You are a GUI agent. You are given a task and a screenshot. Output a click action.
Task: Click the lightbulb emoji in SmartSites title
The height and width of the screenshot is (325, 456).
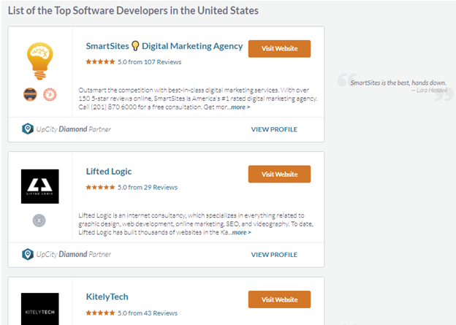pos(135,46)
